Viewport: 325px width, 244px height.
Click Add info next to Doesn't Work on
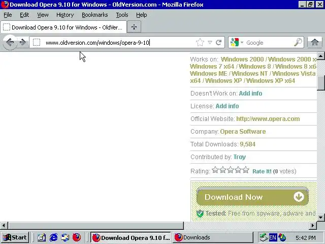(250, 94)
